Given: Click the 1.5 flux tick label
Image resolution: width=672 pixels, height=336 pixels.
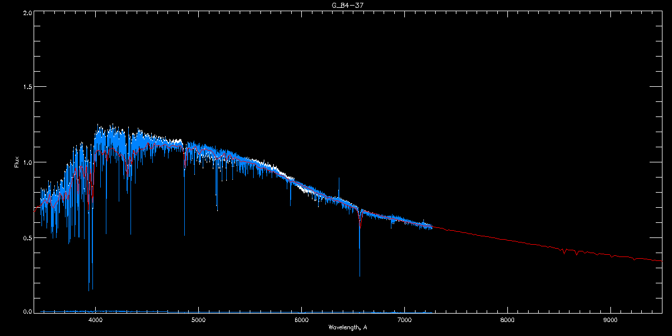Looking at the screenshot, I should 27,87.
